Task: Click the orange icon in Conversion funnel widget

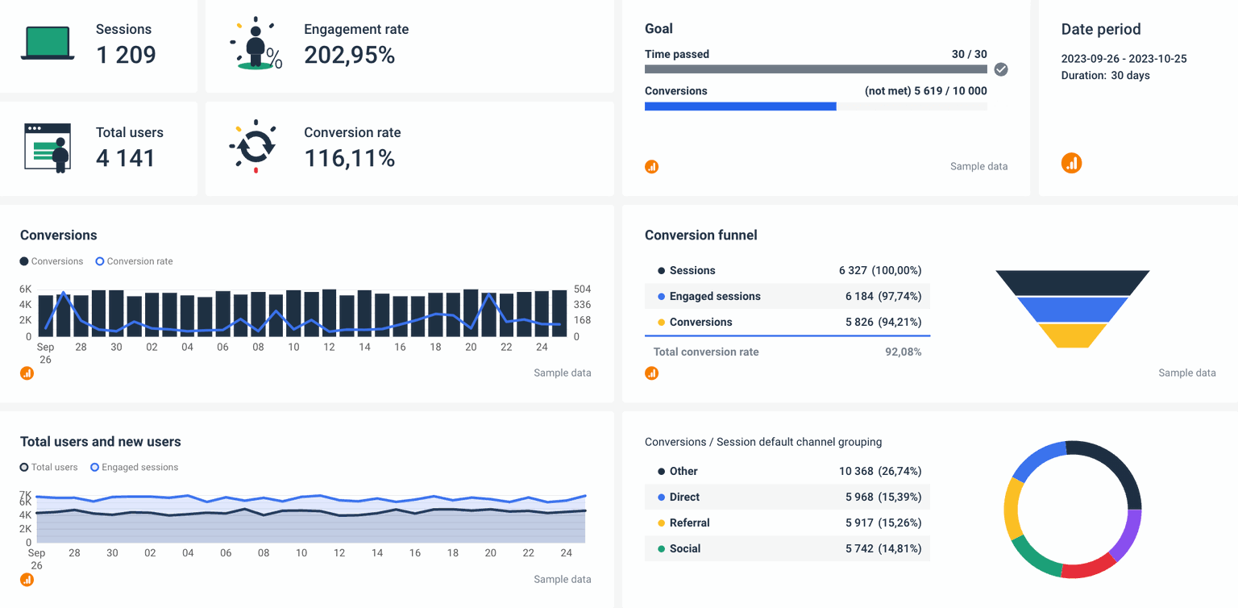Action: tap(652, 373)
